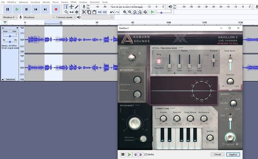Zoom in with the plus magnifier
Image resolution: width=258 pixels, height=159 pixels.
125,12
